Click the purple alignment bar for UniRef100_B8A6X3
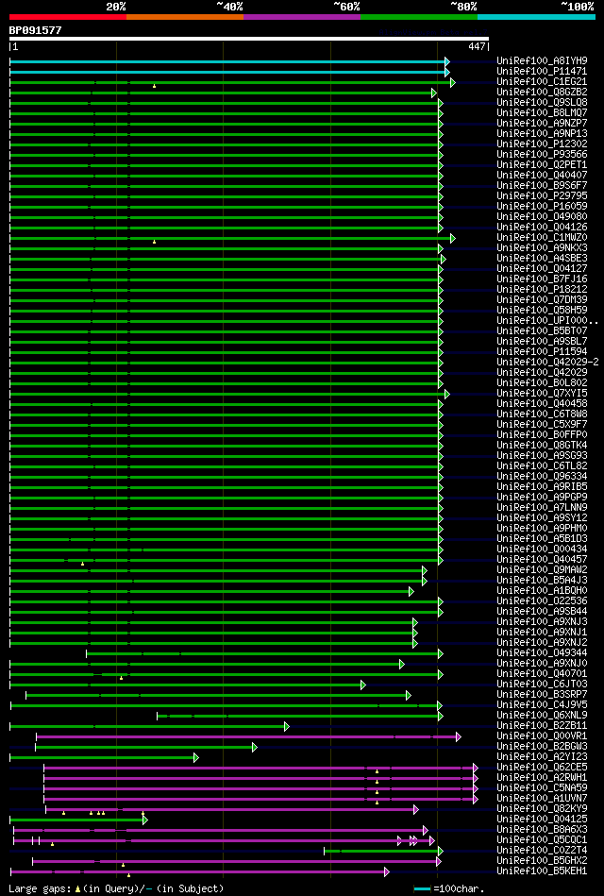The width and height of the screenshot is (604, 896). pyautogui.click(x=221, y=830)
